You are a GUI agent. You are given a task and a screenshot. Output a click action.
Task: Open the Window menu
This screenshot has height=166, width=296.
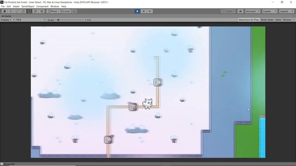[x=55, y=6]
